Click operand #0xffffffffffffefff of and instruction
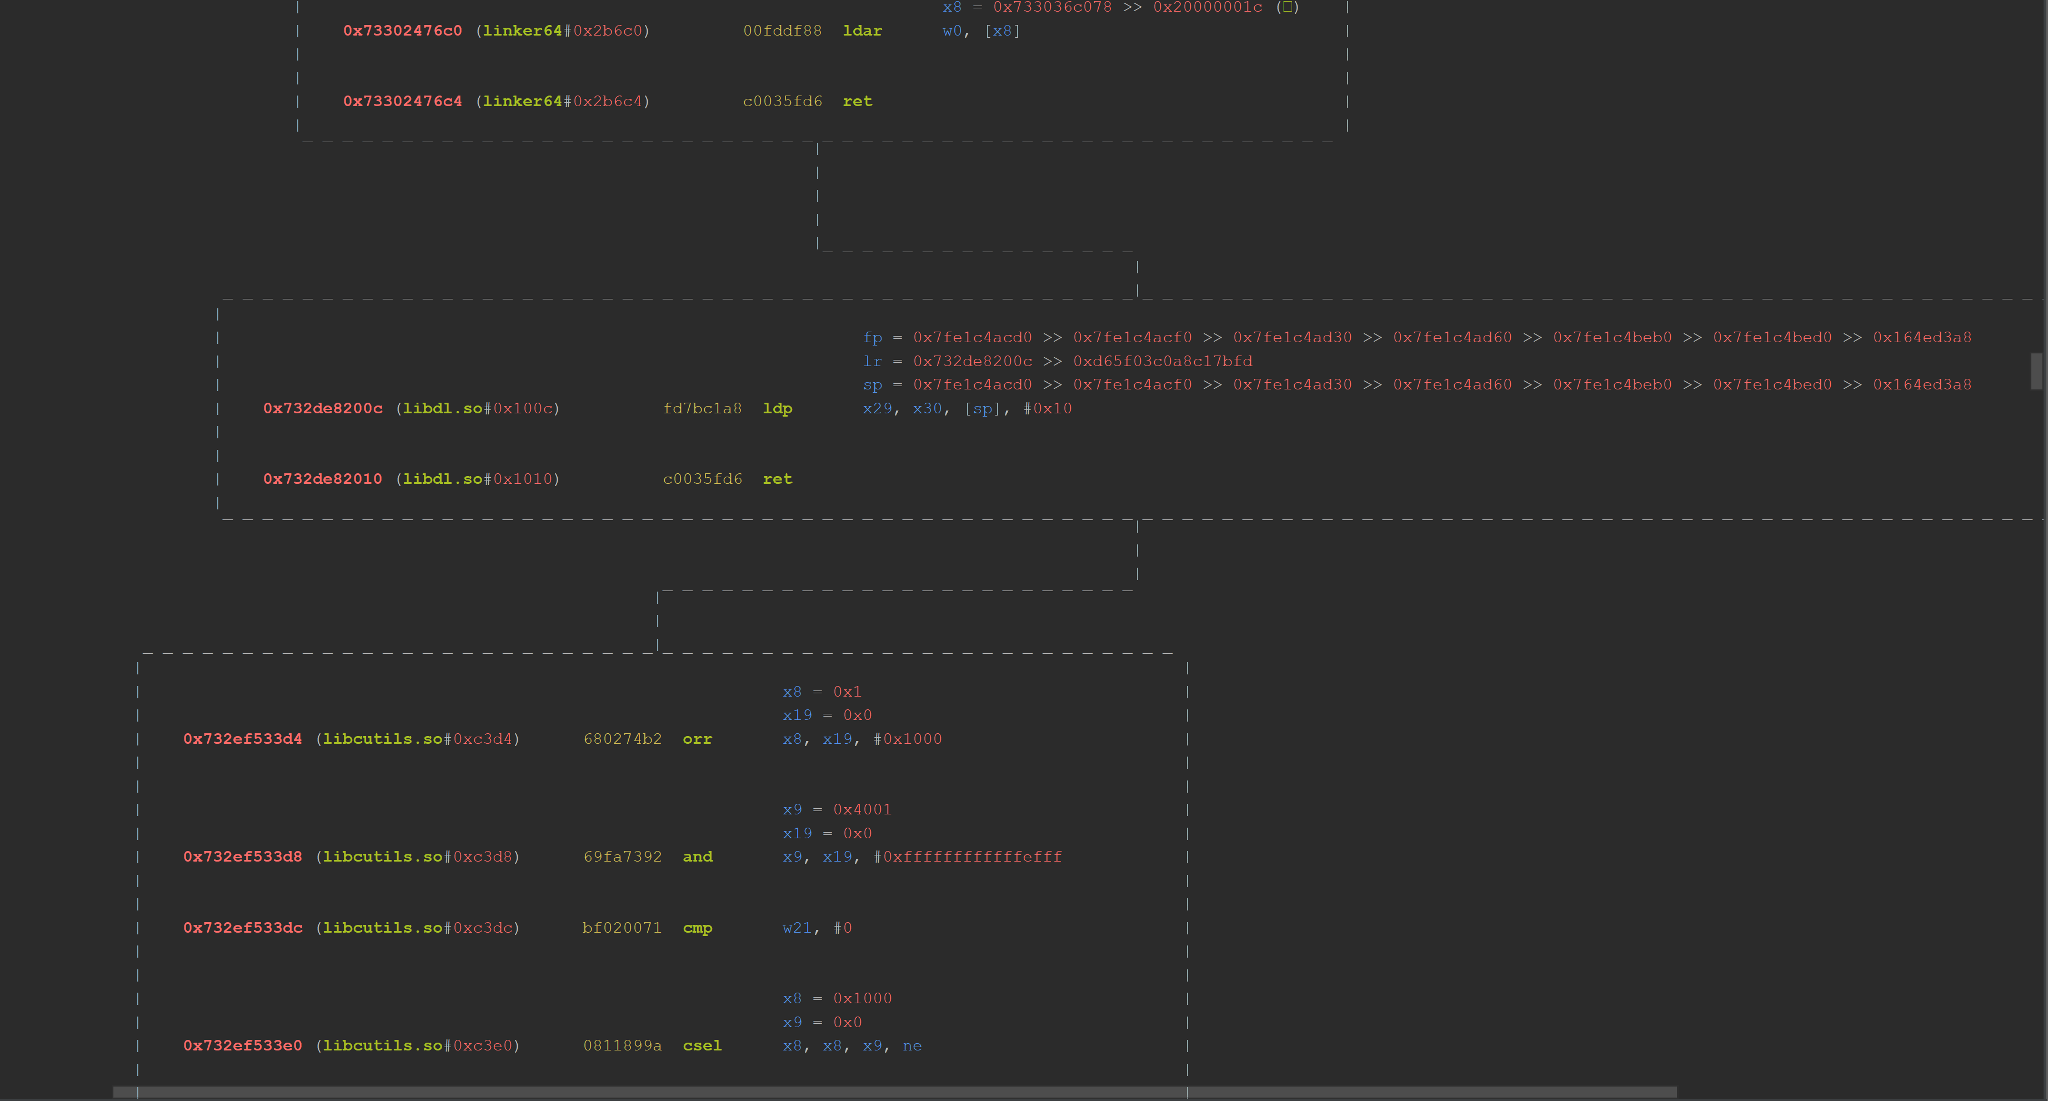Viewport: 2048px width, 1101px height. click(x=968, y=857)
